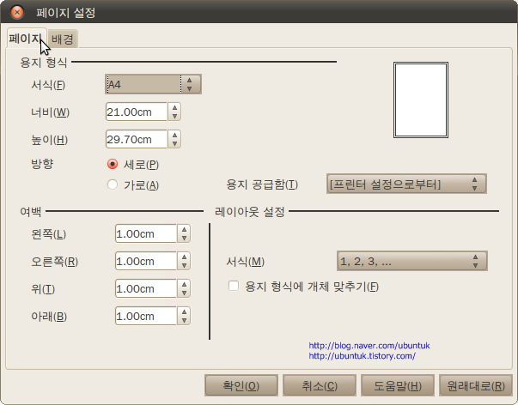This screenshot has height=405, width=518.
Task: Open the 배경 tab
Action: (63, 39)
